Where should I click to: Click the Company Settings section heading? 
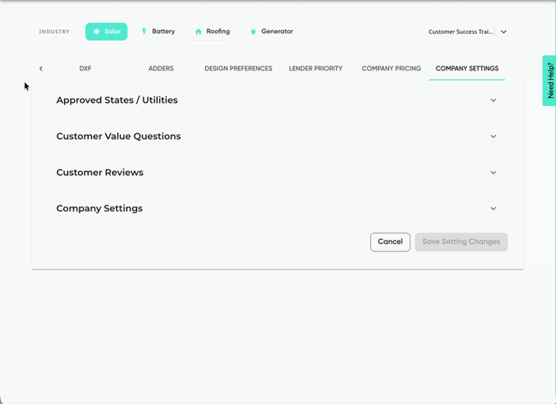pos(100,208)
